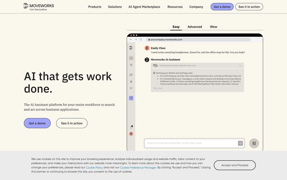Click the 'Emily Chen' name in the chat
The width and height of the screenshot is (287, 180).
(x=158, y=48)
